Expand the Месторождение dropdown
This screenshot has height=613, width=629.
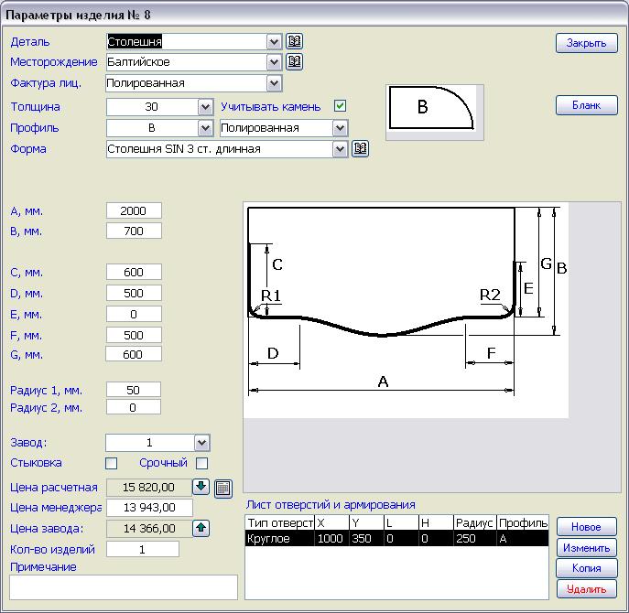(274, 62)
